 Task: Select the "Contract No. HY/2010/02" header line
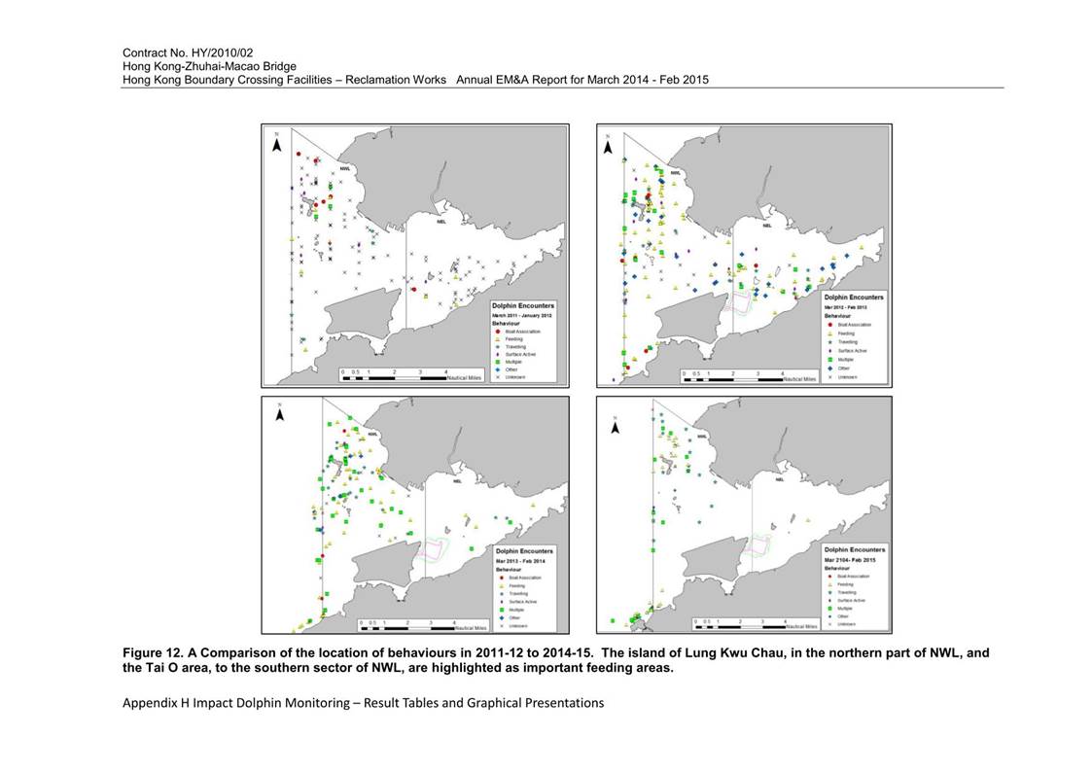click(x=188, y=53)
